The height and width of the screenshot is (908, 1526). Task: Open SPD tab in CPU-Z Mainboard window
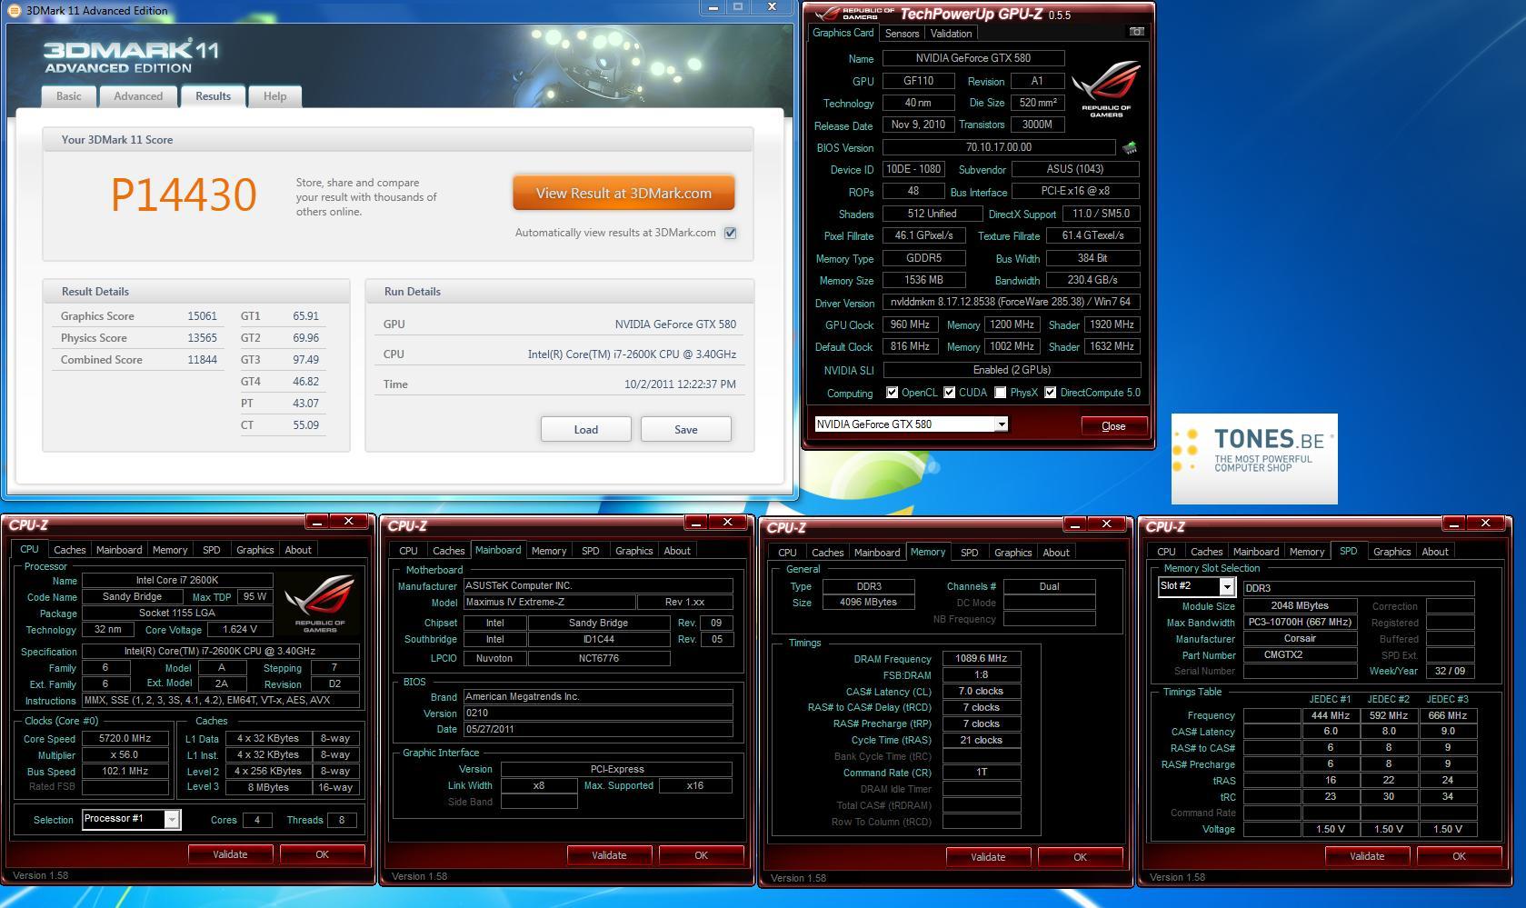pyautogui.click(x=590, y=551)
